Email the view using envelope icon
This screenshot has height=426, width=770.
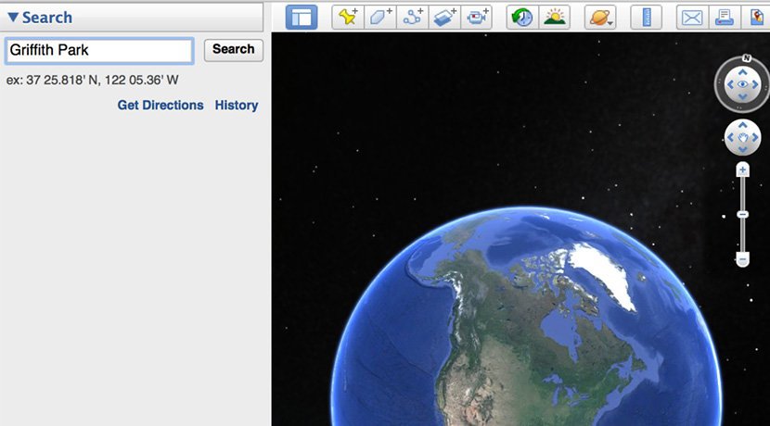pos(692,18)
